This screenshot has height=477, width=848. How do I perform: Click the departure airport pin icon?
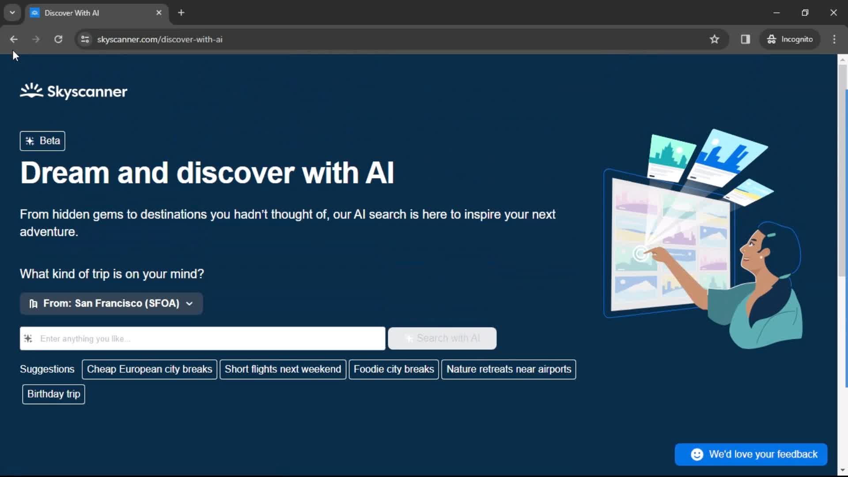tap(33, 303)
